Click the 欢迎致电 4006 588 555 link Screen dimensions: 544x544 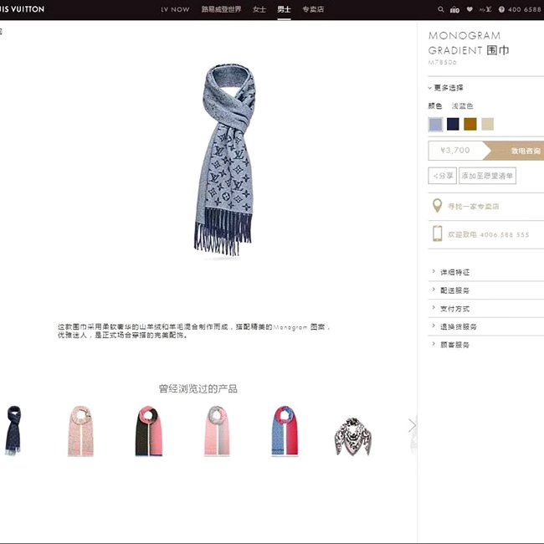click(488, 234)
